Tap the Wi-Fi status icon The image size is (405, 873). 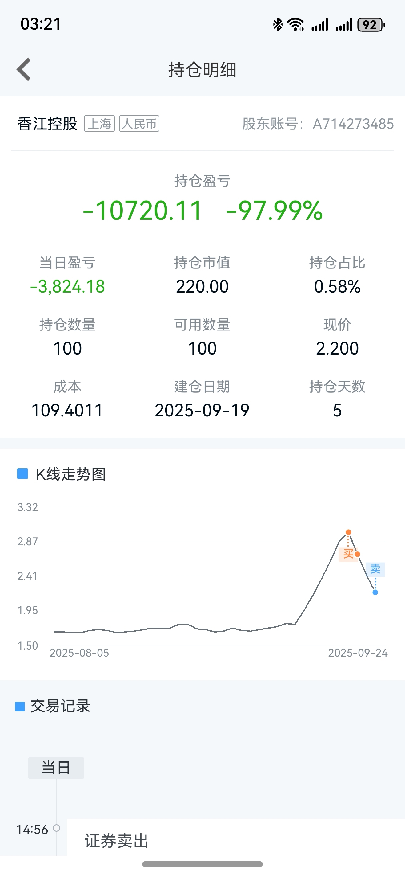click(x=295, y=25)
